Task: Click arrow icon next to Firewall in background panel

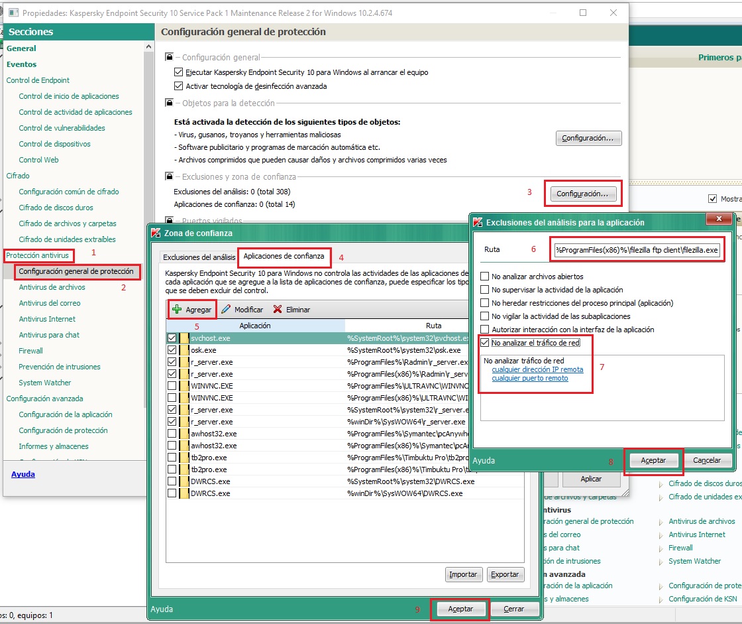Action: tap(661, 548)
